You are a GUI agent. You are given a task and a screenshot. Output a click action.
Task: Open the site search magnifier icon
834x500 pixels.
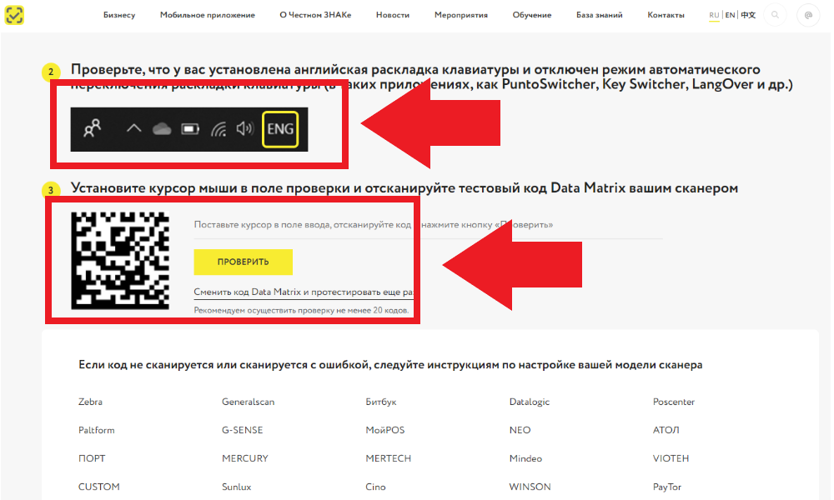point(775,15)
